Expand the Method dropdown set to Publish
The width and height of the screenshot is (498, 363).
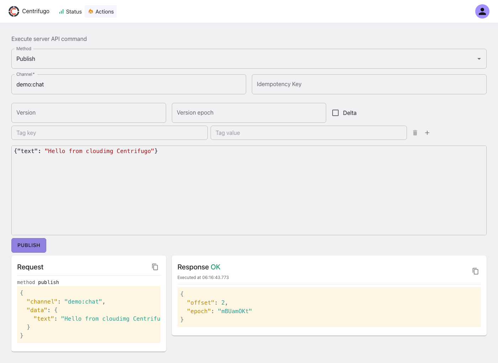click(249, 59)
